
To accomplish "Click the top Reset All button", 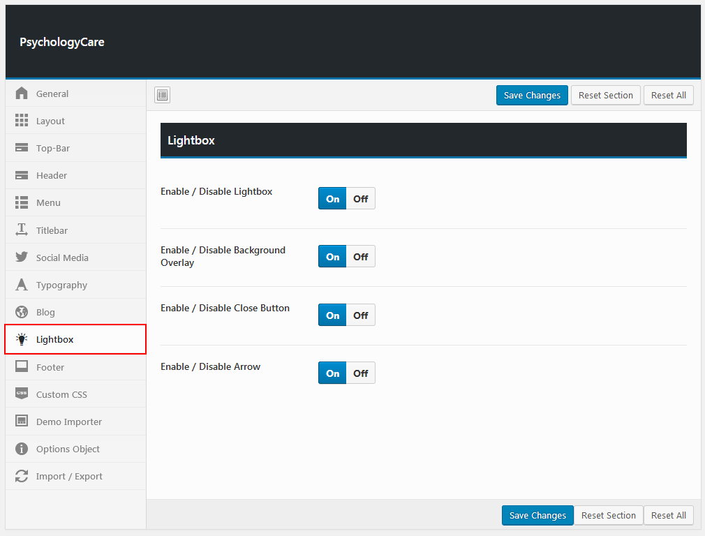I will pos(668,96).
